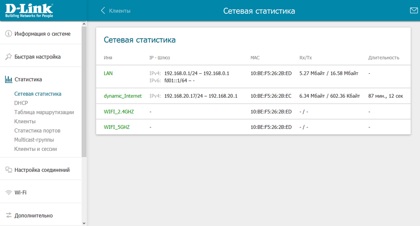Click the dynamic_Internet interface link
Image resolution: width=420 pixels, height=226 pixels.
pos(123,96)
